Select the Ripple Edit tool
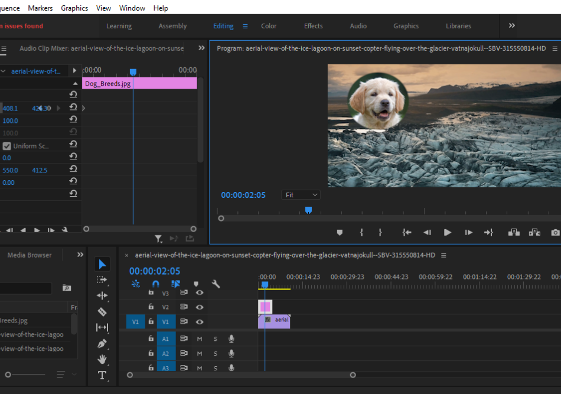The height and width of the screenshot is (394, 561). tap(102, 295)
